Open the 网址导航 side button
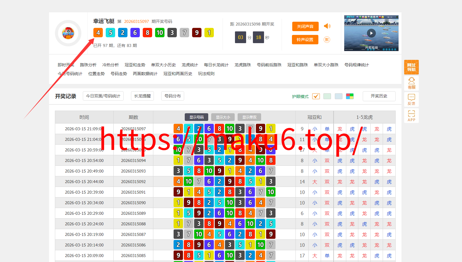Viewport: 462px width, 262px height. pos(411,67)
